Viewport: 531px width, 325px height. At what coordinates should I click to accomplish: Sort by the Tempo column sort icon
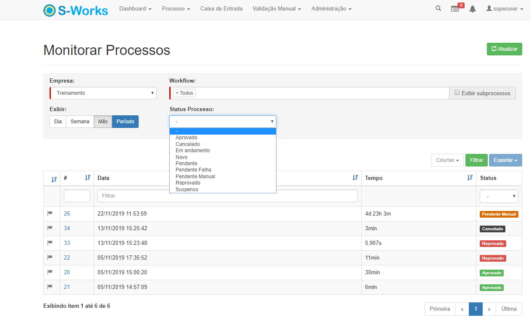point(470,178)
